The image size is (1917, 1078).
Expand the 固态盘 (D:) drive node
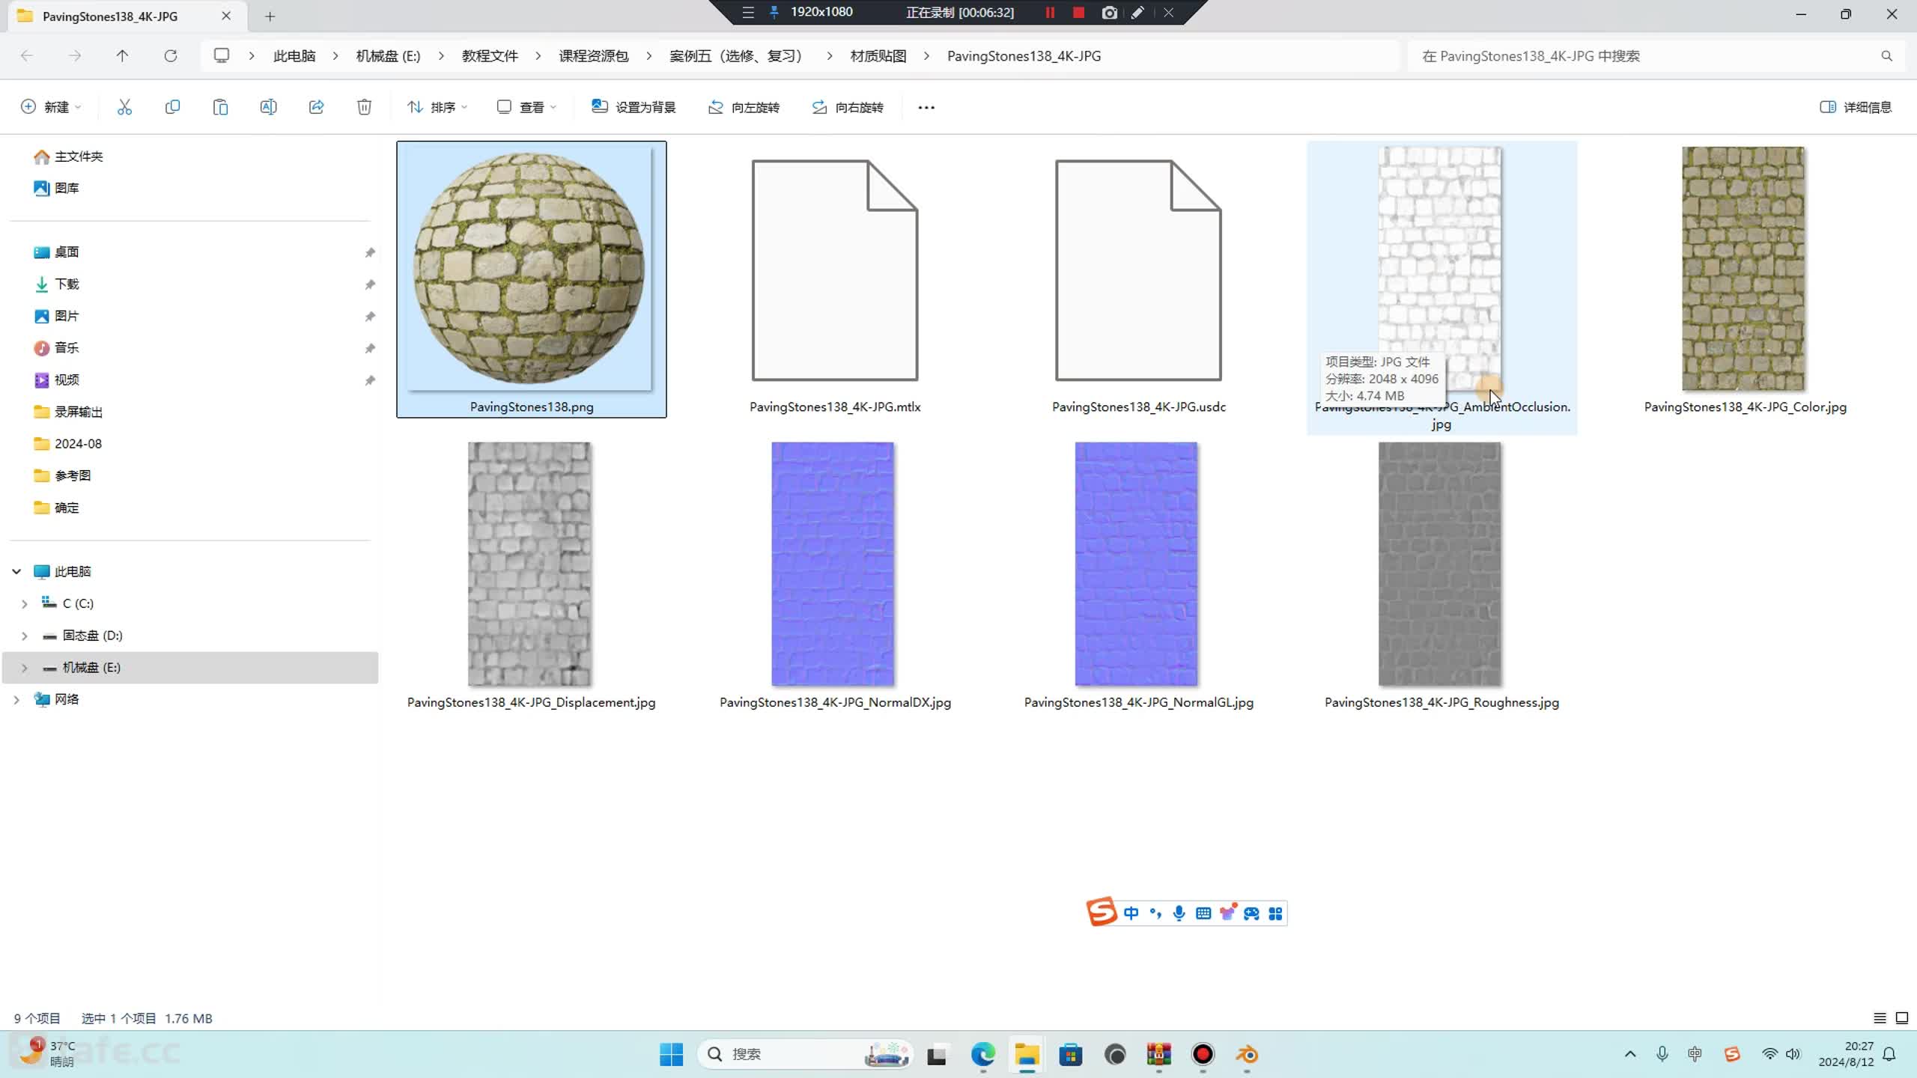pyautogui.click(x=24, y=636)
